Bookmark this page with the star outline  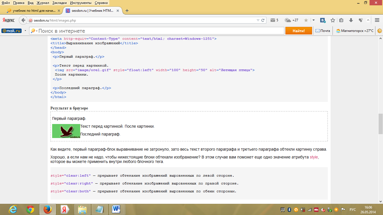tap(333, 20)
